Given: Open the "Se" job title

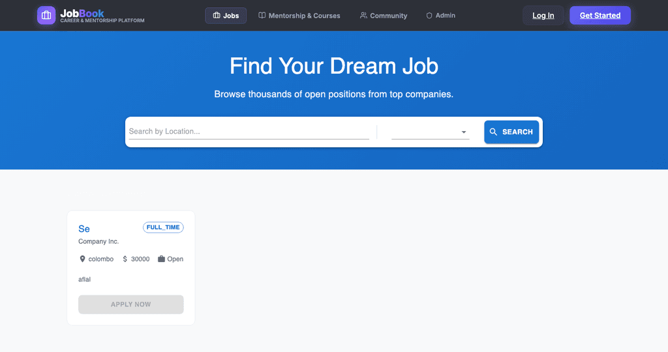Looking at the screenshot, I should tap(84, 229).
